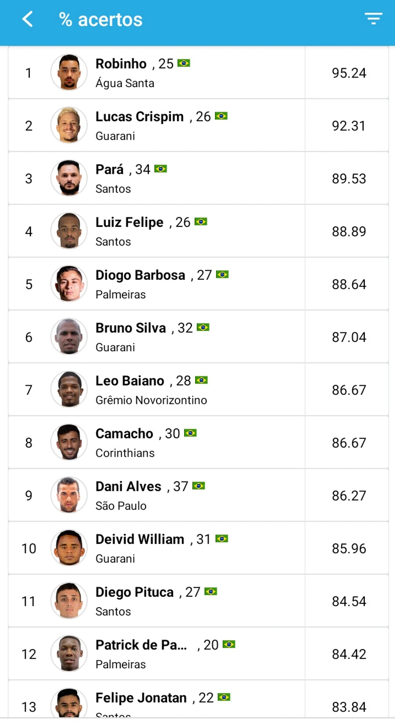Tap Camacho's profile photo

click(69, 442)
